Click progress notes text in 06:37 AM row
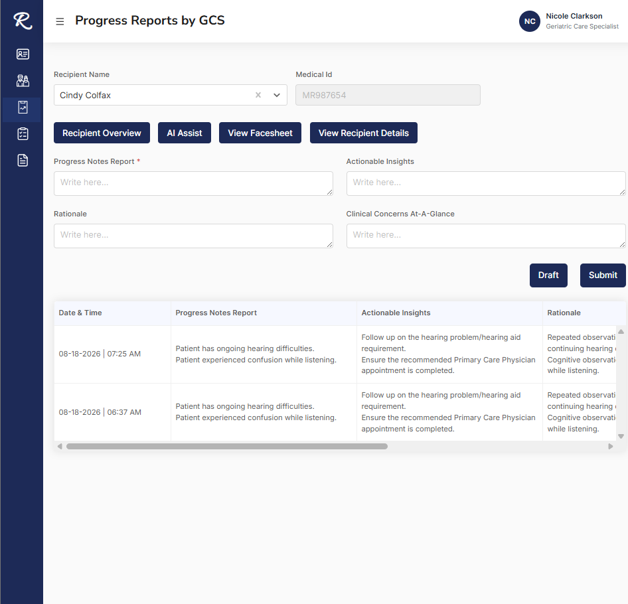This screenshot has width=628, height=604. [256, 412]
